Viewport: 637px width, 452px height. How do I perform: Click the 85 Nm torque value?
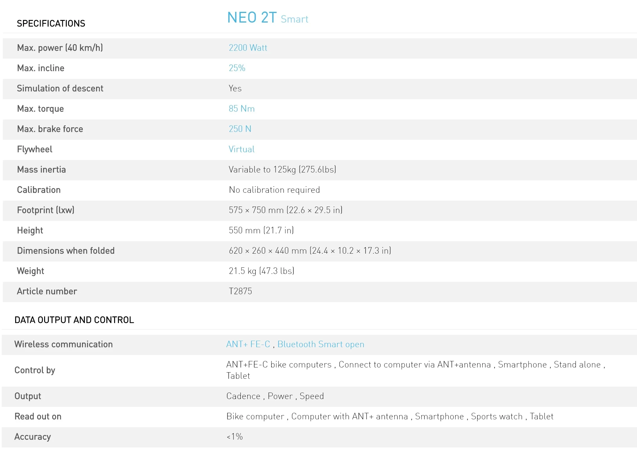241,109
